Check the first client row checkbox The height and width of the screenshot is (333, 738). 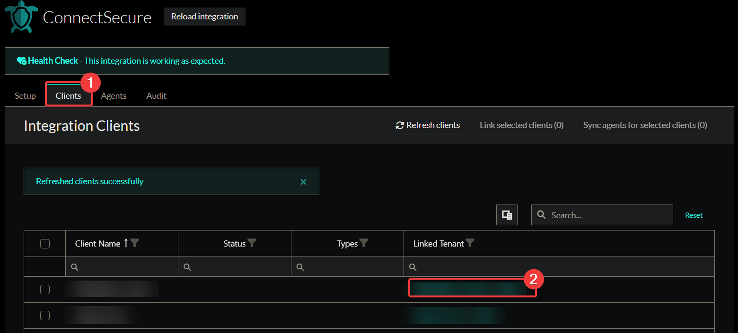point(45,290)
